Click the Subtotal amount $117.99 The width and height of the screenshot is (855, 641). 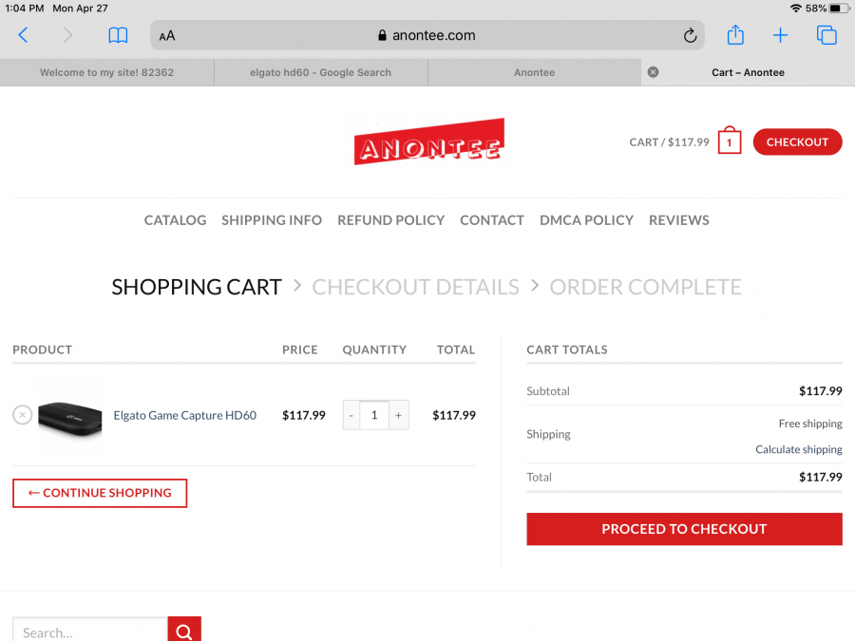(821, 391)
